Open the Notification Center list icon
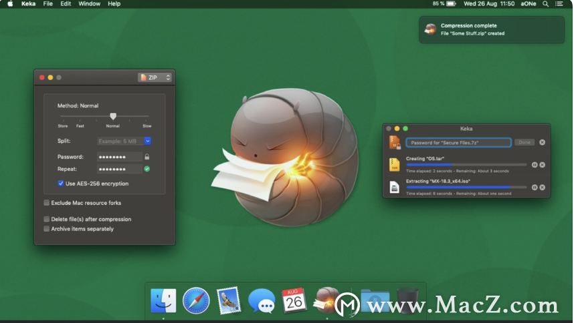 (x=559, y=3)
